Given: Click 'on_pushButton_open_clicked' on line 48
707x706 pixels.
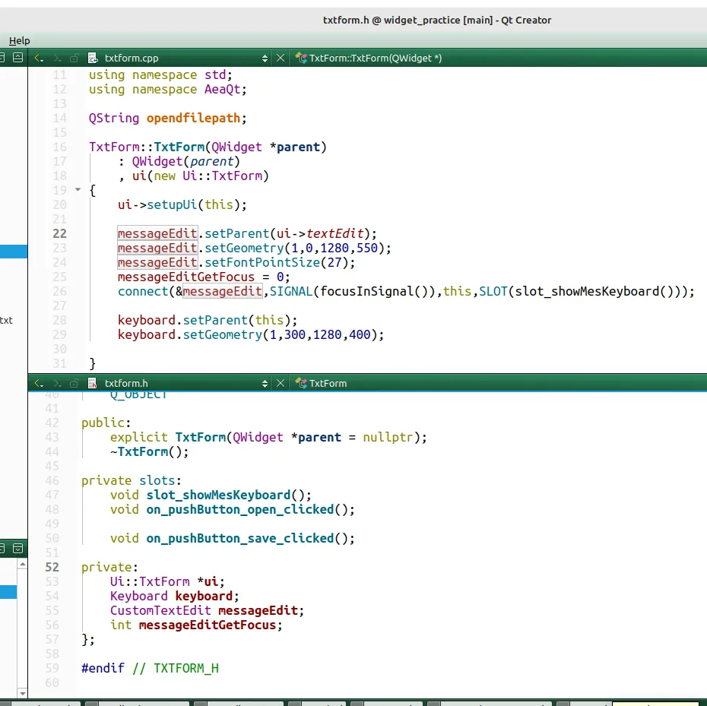Looking at the screenshot, I should (240, 509).
